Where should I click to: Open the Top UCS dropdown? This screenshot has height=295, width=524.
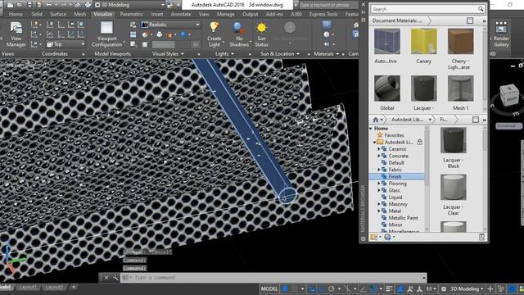65,44
